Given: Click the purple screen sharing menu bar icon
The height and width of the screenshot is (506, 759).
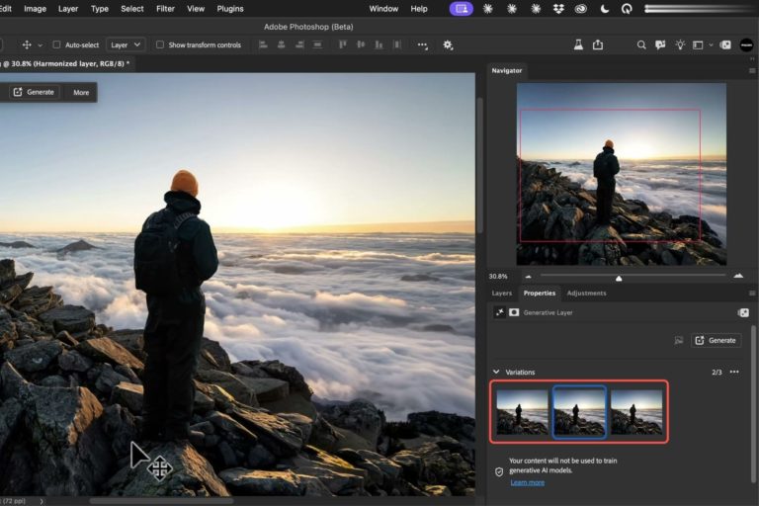Looking at the screenshot, I should 462,9.
